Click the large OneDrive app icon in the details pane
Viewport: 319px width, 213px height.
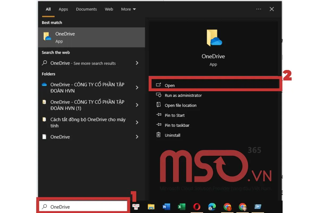tap(213, 38)
